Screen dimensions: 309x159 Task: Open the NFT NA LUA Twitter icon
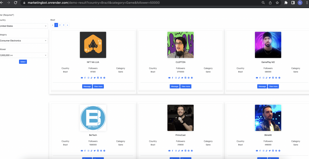click(x=94, y=78)
